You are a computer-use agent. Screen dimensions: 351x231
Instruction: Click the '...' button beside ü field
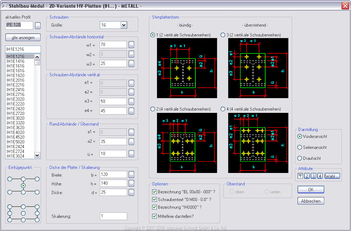(x=131, y=154)
